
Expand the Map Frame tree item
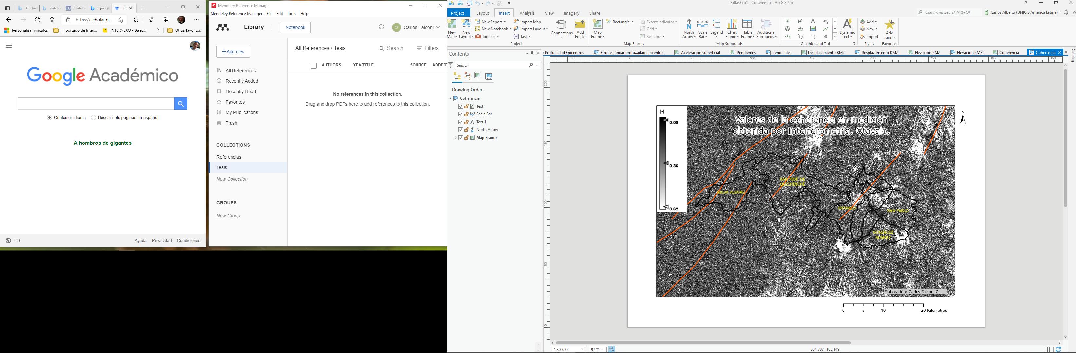point(455,138)
